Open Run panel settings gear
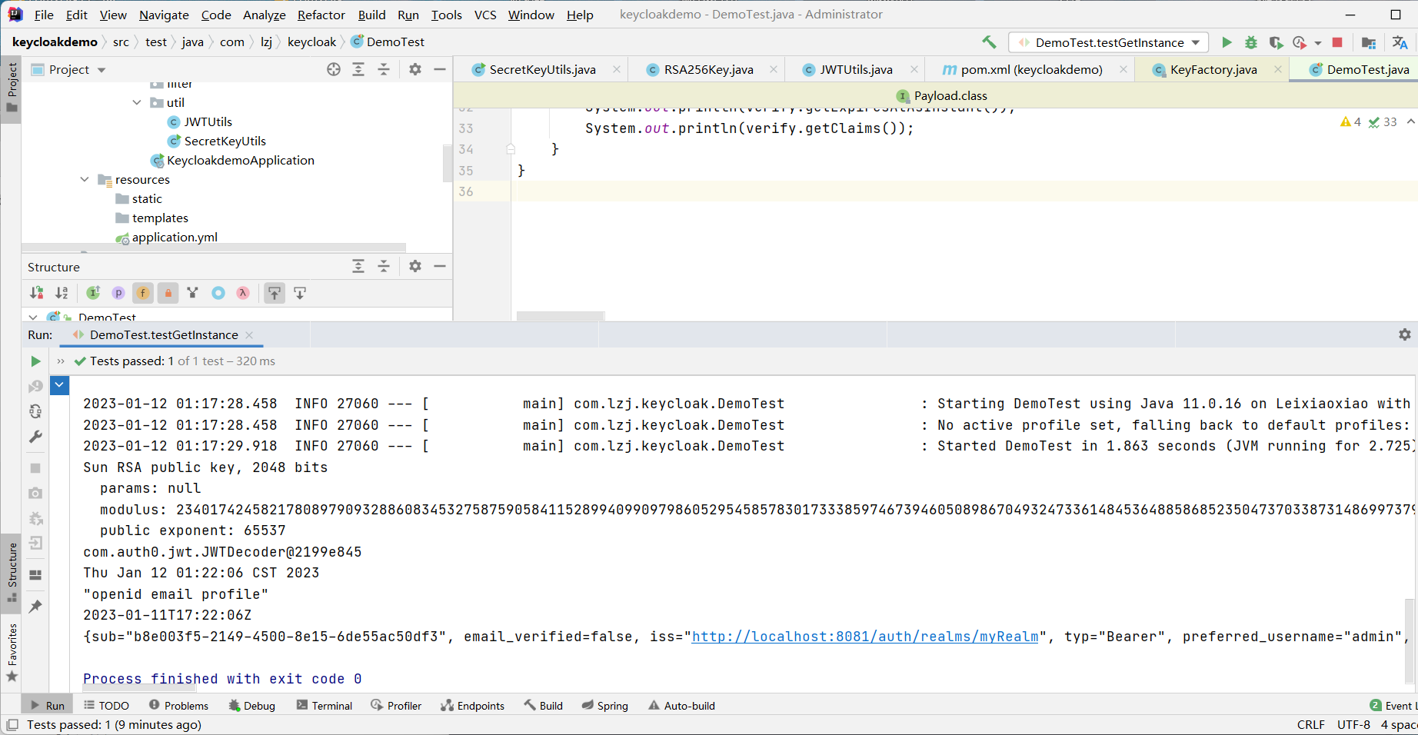Image resolution: width=1418 pixels, height=735 pixels. click(1405, 334)
